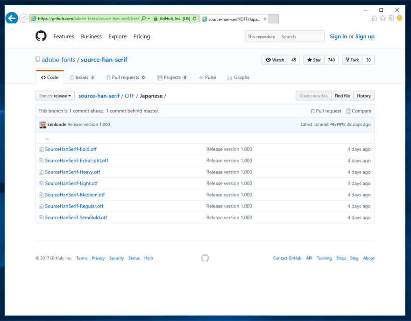The height and width of the screenshot is (321, 411).
Task: Open Business in the top navigation
Action: 91,36
